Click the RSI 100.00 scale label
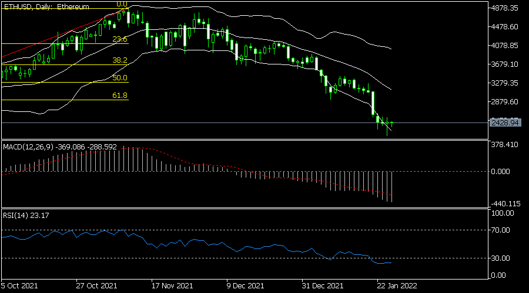 (x=503, y=213)
